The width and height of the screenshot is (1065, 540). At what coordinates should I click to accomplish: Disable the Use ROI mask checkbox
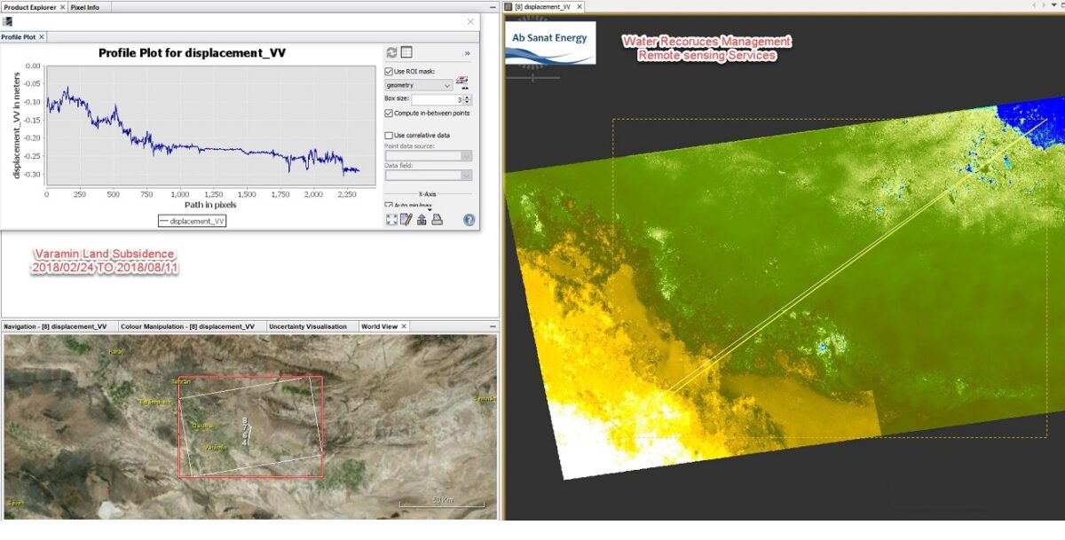click(389, 71)
